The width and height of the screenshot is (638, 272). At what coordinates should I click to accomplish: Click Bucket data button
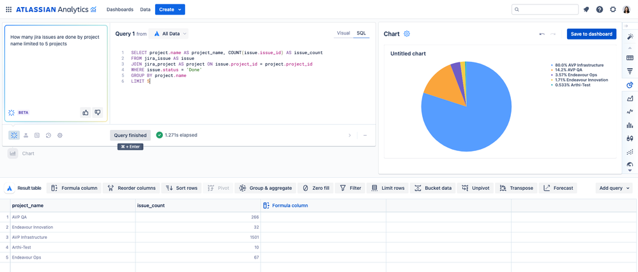[x=433, y=188]
